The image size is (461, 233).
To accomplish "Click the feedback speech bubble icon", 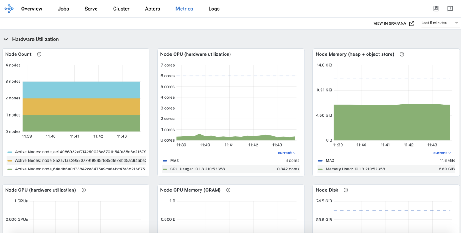I will pos(450,9).
